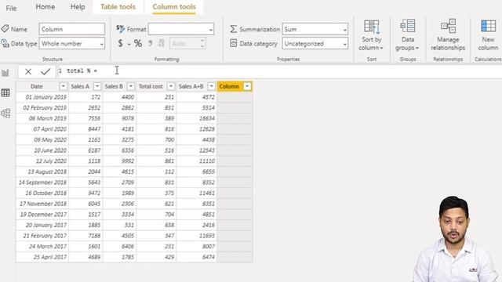This screenshot has width=502, height=282.
Task: Click the Summarization sigma icon
Action: [x=234, y=29]
